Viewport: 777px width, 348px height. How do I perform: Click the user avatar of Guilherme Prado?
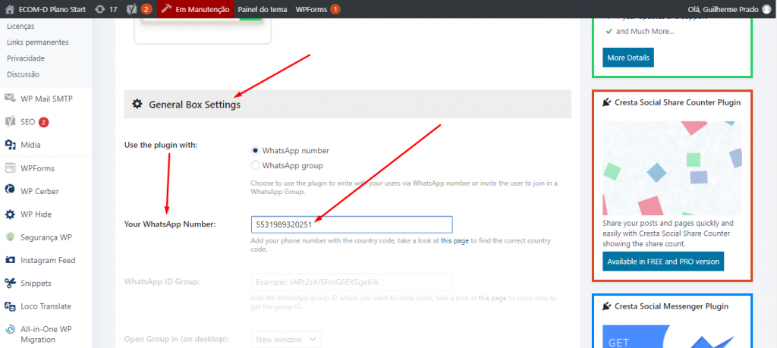coord(766,9)
